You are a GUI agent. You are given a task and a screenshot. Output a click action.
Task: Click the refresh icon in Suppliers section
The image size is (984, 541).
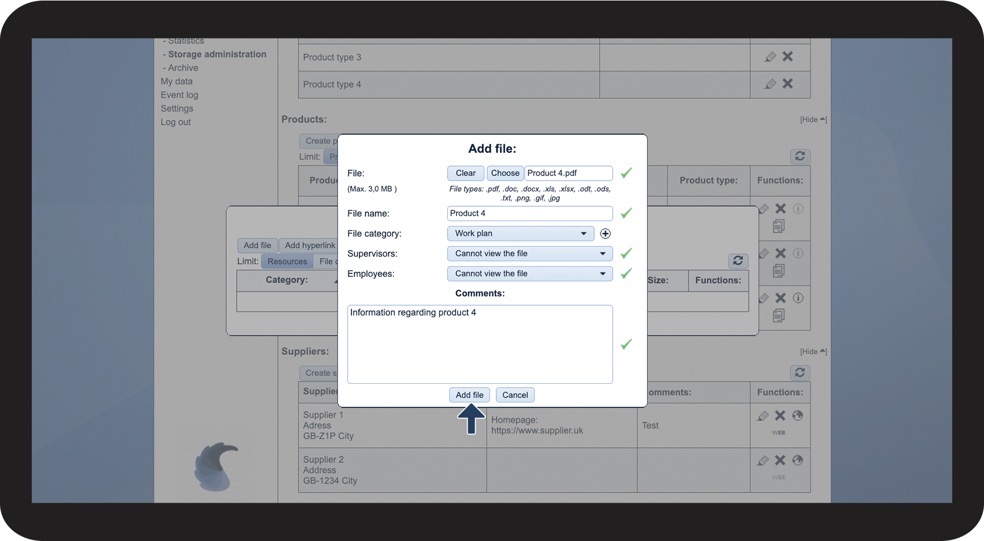[x=800, y=373]
